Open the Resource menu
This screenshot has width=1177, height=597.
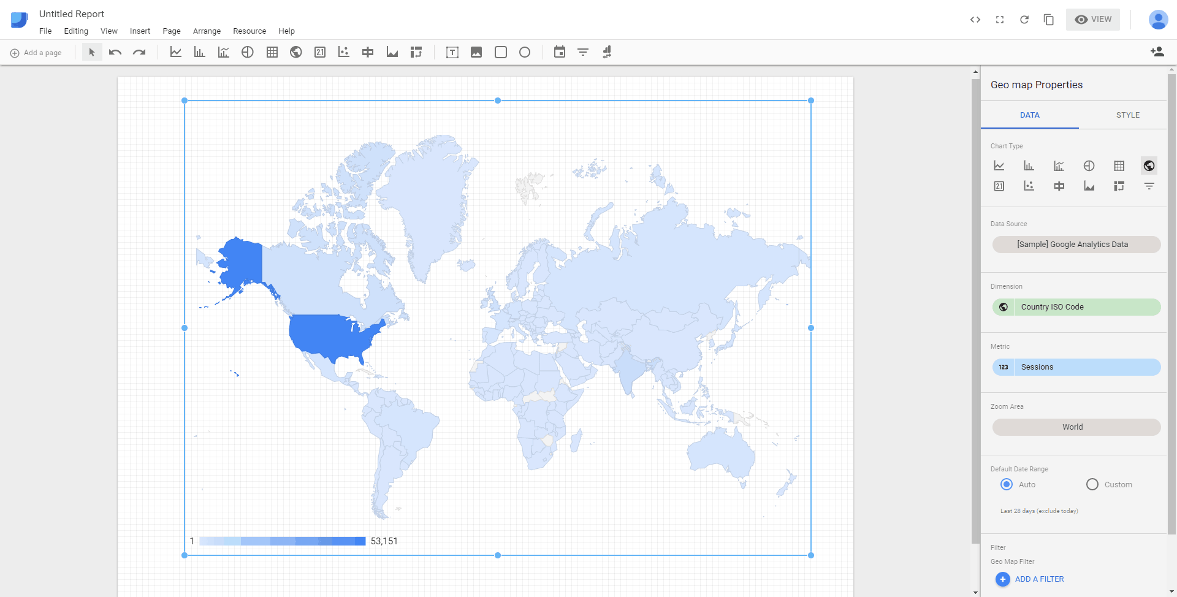(x=249, y=31)
